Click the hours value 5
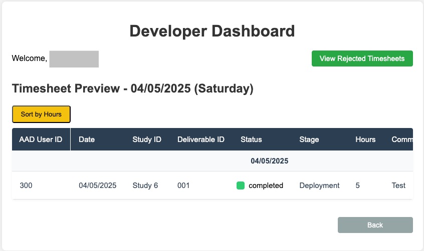The image size is (424, 251). (357, 185)
